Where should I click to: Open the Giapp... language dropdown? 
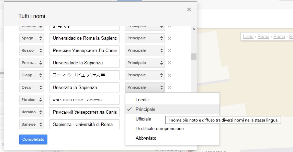(x=32, y=75)
